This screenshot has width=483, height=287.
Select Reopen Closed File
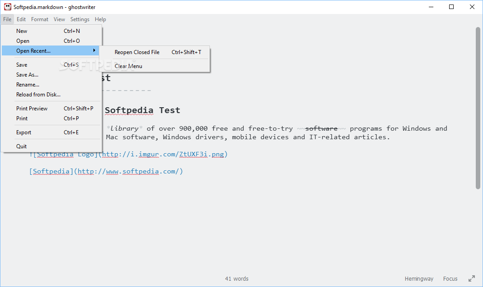pos(154,52)
